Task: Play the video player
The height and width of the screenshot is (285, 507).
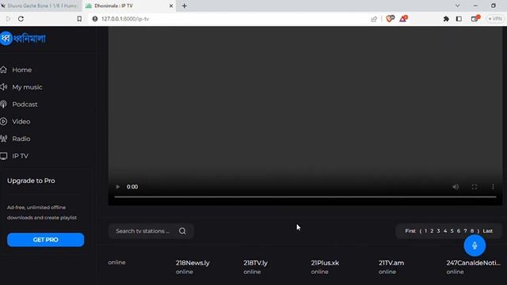Action: pyautogui.click(x=118, y=187)
